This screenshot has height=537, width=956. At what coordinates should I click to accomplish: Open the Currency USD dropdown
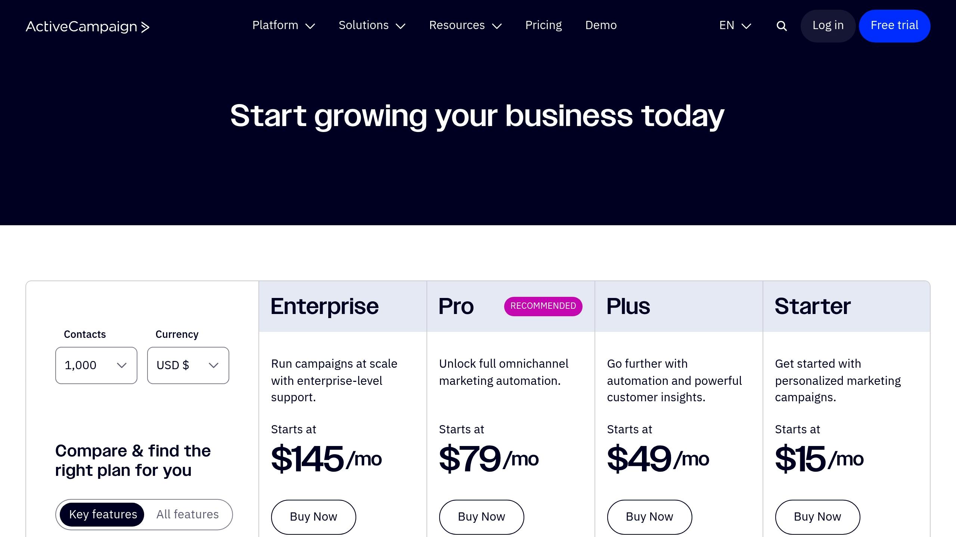tap(188, 365)
